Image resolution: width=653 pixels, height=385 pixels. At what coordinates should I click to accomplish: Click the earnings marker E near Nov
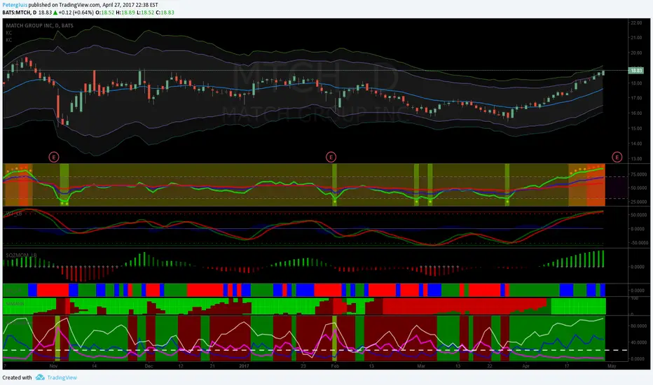coord(54,157)
